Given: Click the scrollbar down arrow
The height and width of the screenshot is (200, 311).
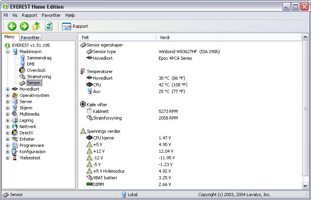Looking at the screenshot, I should pyautogui.click(x=305, y=186).
